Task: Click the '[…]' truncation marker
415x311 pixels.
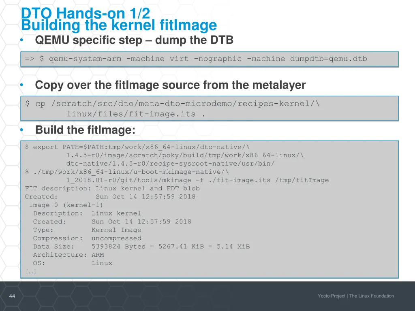Action: [31, 271]
